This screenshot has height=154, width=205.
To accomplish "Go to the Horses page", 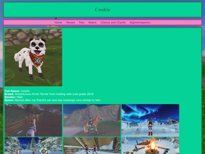I will point(71,22).
